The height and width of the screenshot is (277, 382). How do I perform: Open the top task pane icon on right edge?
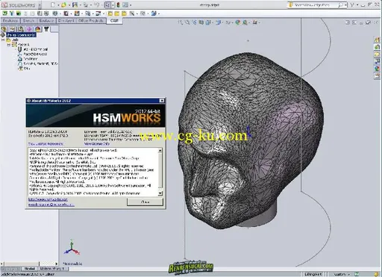pos(377,40)
